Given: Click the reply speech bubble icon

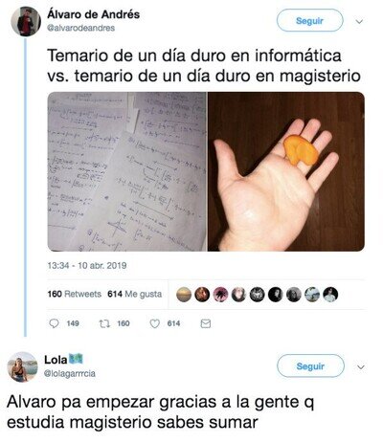Looking at the screenshot, I should pos(54,323).
